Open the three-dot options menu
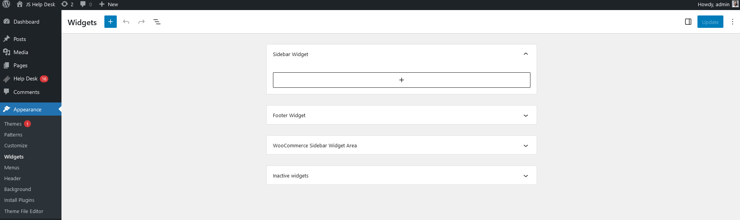 [732, 22]
